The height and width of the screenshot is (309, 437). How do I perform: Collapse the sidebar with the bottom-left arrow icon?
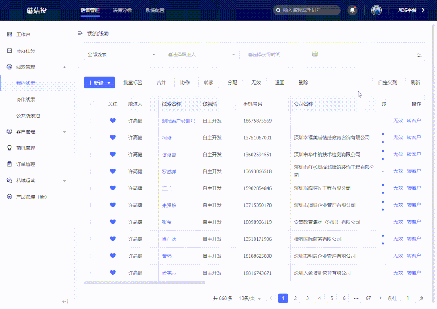coord(65,301)
